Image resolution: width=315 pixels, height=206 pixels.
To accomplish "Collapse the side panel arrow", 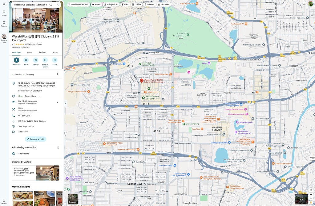I will [66, 103].
